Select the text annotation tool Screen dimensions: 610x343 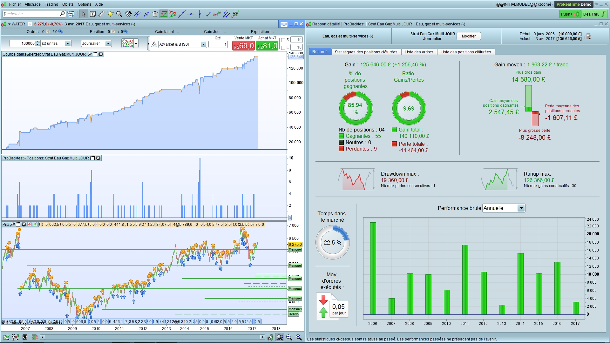click(93, 14)
